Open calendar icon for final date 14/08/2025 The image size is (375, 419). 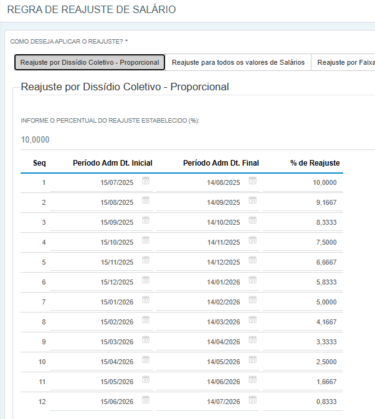click(252, 181)
